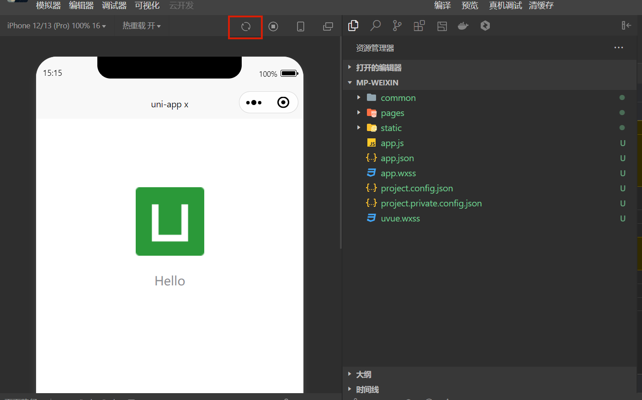Screen dimensions: 642x400
Task: Toggle the phone device frame icon
Action: [301, 26]
